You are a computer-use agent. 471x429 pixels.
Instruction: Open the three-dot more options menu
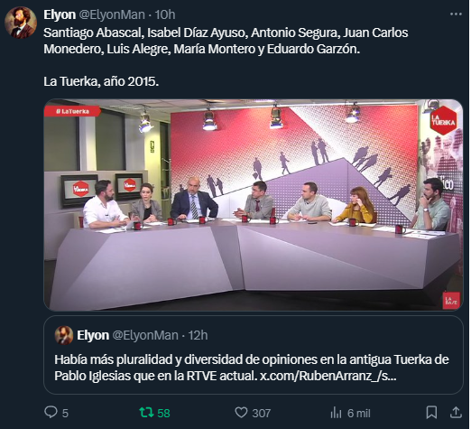456,14
